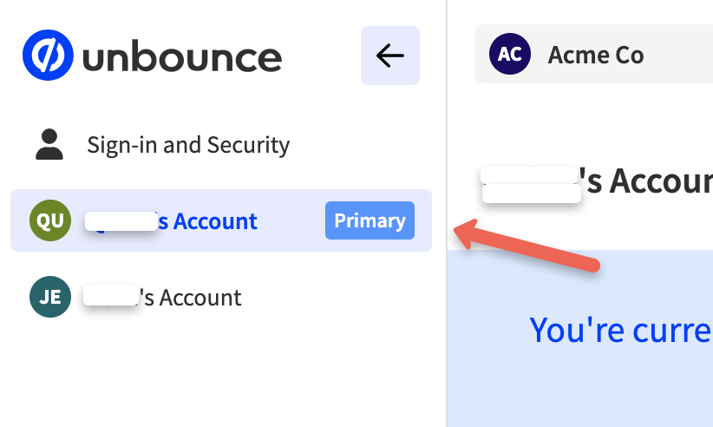Click the person icon beside Sign-in and Security
This screenshot has width=713, height=427.
[49, 145]
